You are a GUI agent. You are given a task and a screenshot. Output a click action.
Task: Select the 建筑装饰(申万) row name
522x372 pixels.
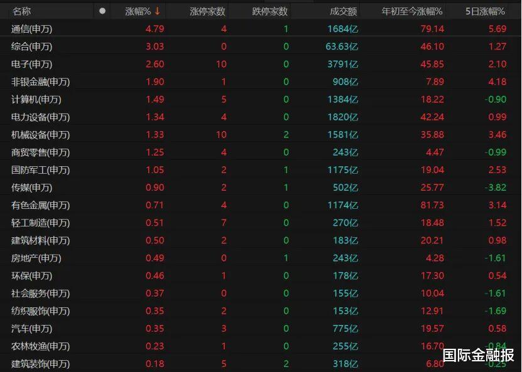point(40,364)
